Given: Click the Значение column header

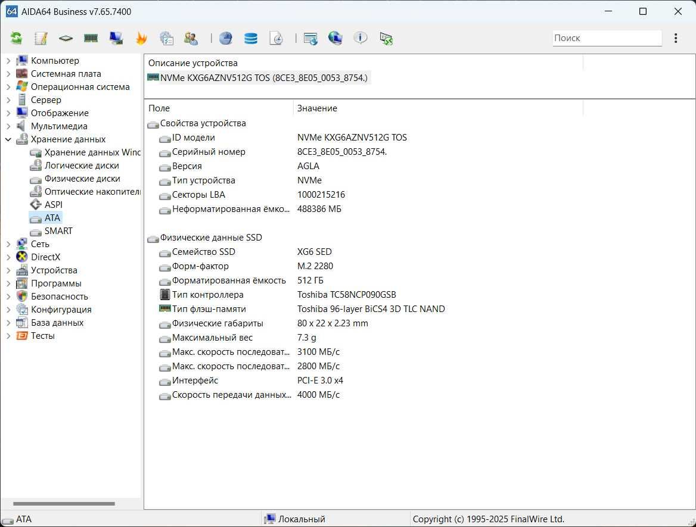Looking at the screenshot, I should 437,108.
